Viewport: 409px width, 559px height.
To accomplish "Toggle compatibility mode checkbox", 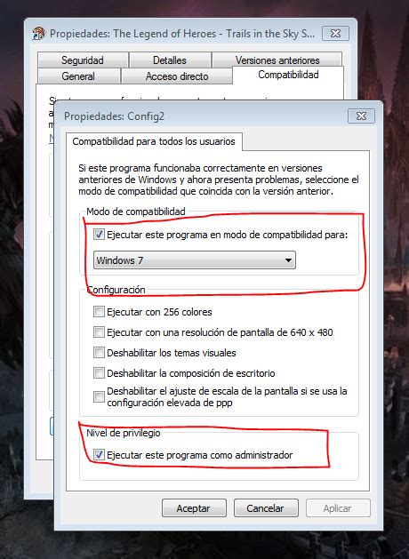I will pyautogui.click(x=99, y=235).
